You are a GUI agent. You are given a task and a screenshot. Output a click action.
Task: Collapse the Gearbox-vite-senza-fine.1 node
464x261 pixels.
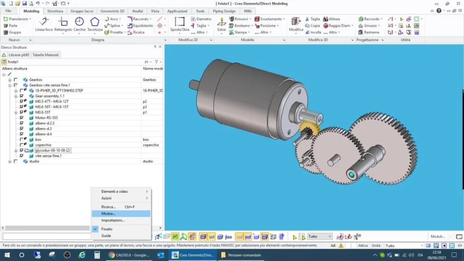(10, 85)
